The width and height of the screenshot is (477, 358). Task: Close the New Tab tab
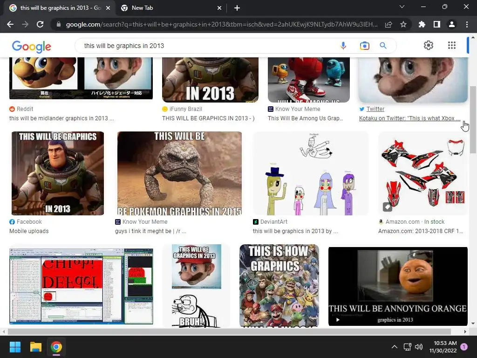[219, 8]
